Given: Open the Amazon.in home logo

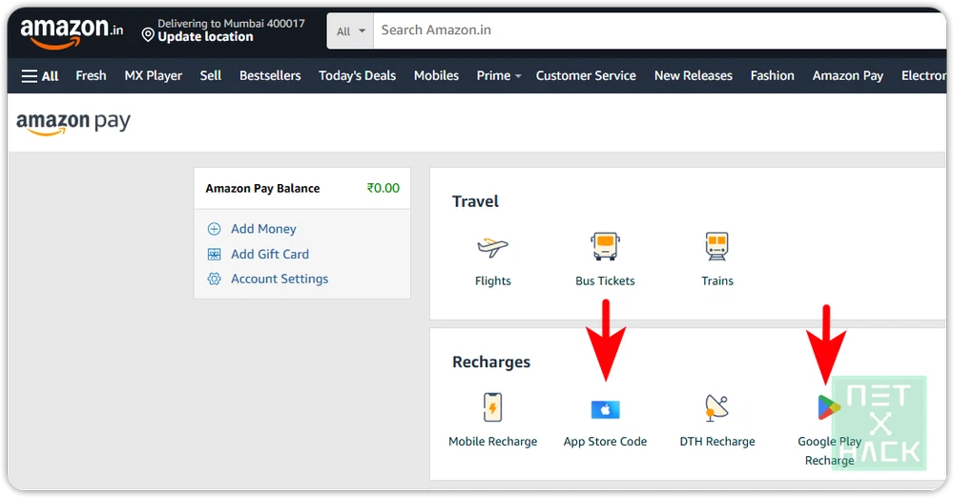Looking at the screenshot, I should (x=72, y=32).
